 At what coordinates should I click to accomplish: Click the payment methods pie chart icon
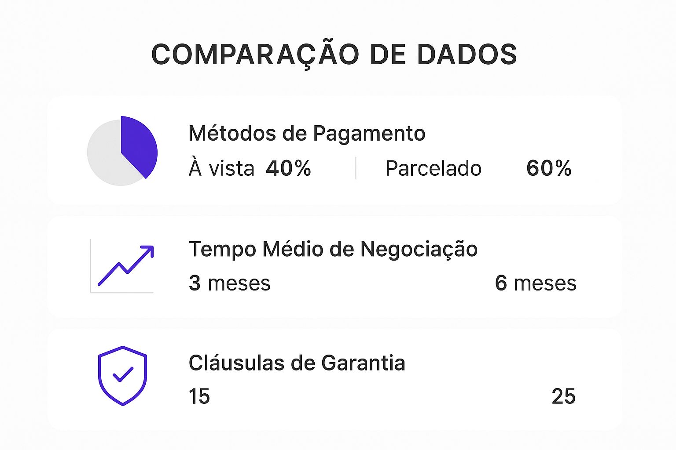(122, 151)
